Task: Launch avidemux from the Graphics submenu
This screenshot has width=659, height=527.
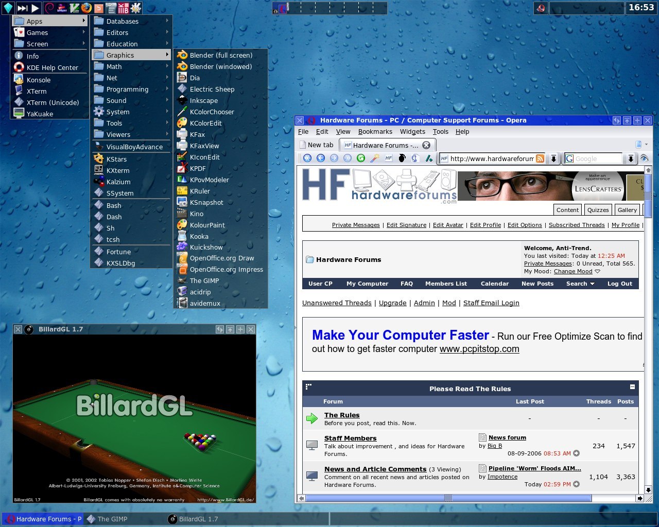Action: click(x=220, y=303)
